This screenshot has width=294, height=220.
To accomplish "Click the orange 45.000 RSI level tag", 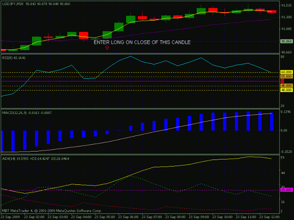I will tap(286, 86).
